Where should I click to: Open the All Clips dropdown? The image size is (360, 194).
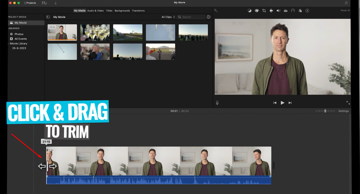[x=168, y=17]
